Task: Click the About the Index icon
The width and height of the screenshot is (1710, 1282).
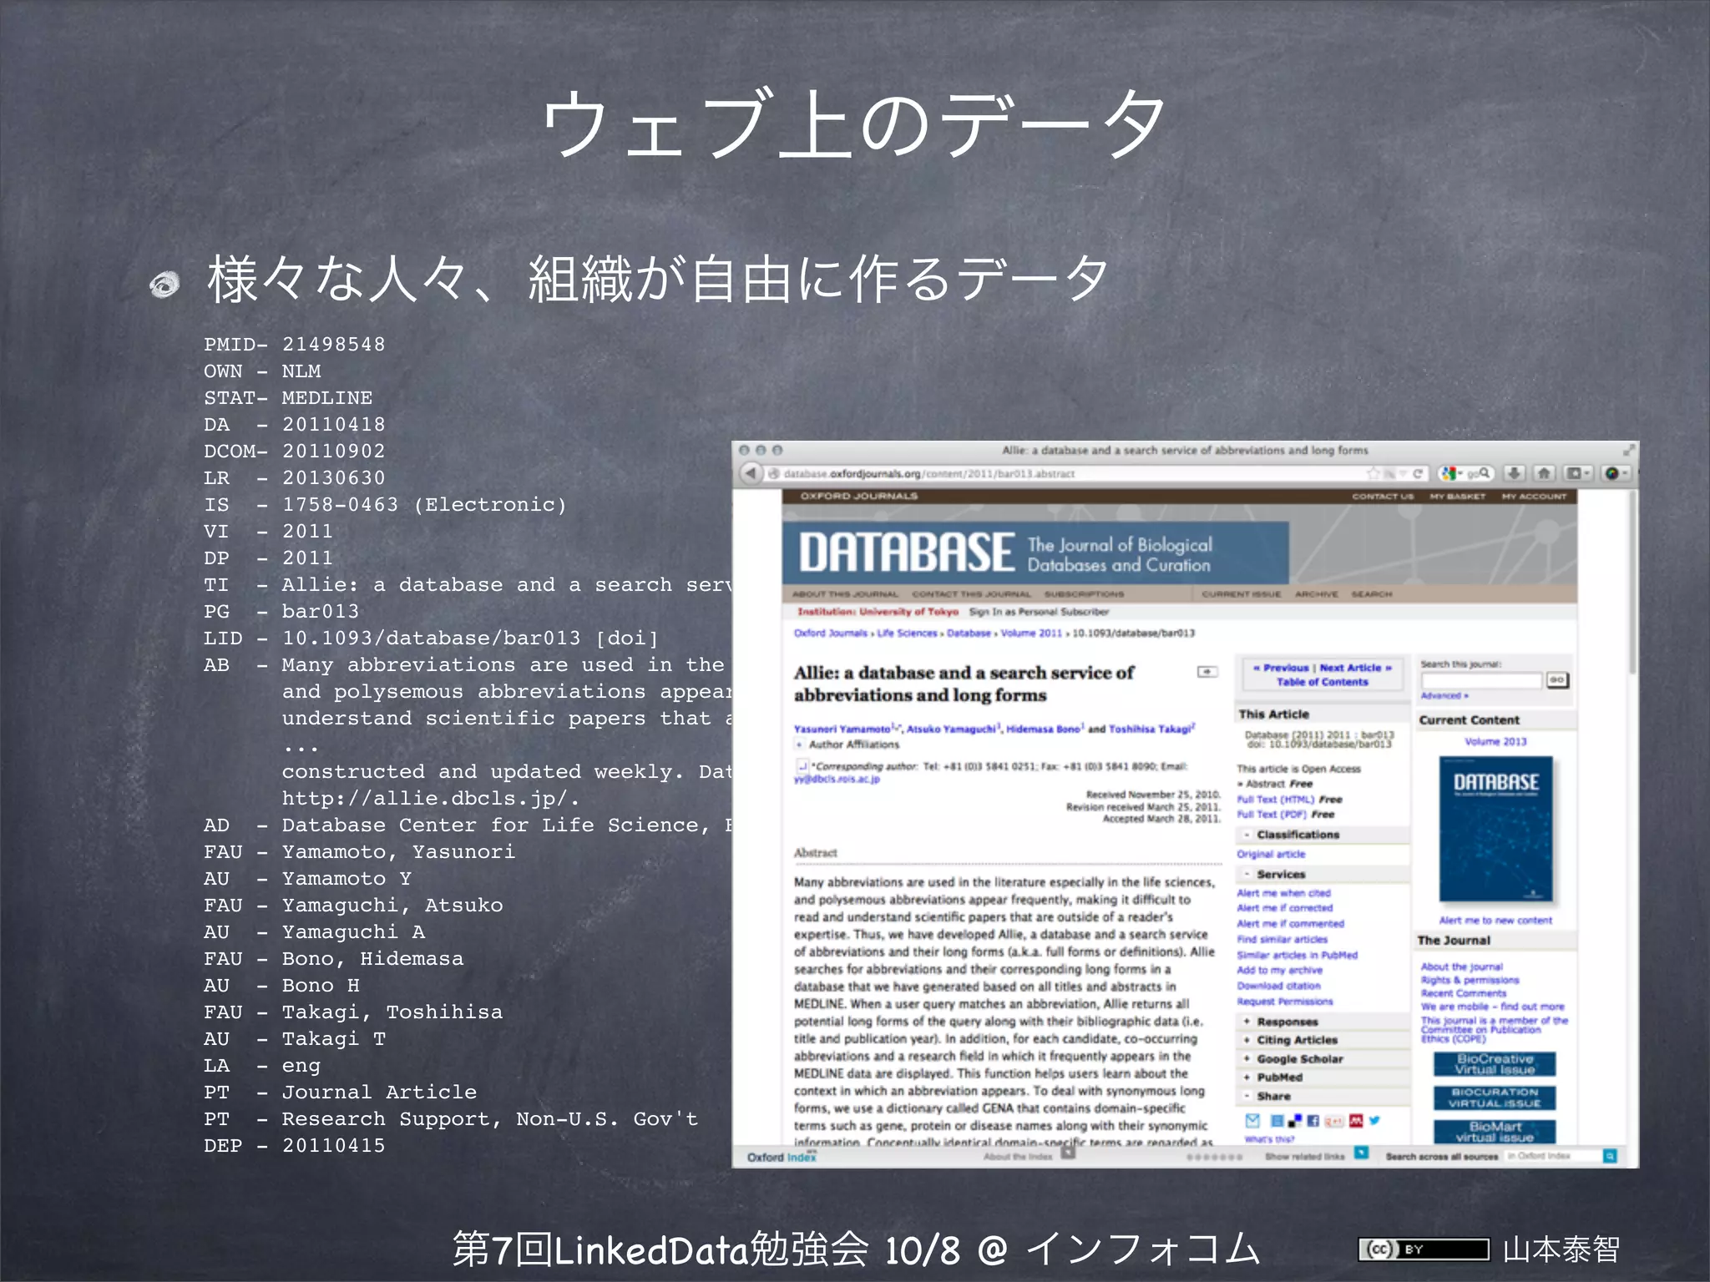Action: (1068, 1153)
